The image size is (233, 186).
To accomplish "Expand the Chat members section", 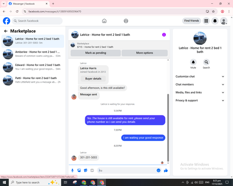I will [200, 85].
